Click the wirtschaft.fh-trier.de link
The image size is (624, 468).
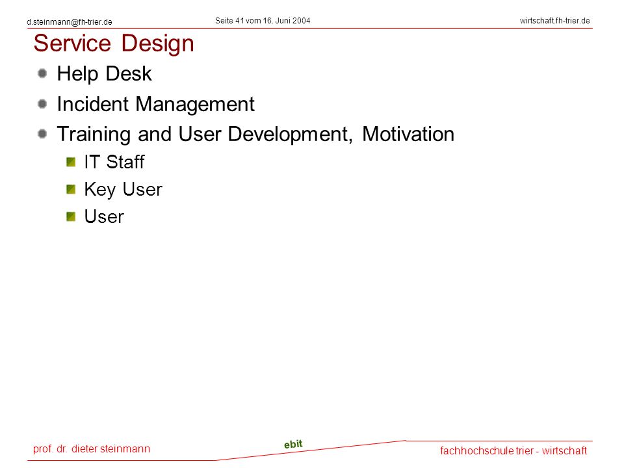point(554,21)
